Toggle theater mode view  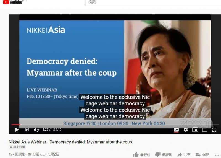coord(205,130)
